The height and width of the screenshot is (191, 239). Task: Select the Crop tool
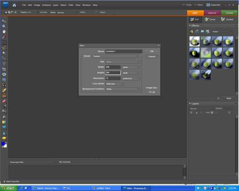coord(4,69)
